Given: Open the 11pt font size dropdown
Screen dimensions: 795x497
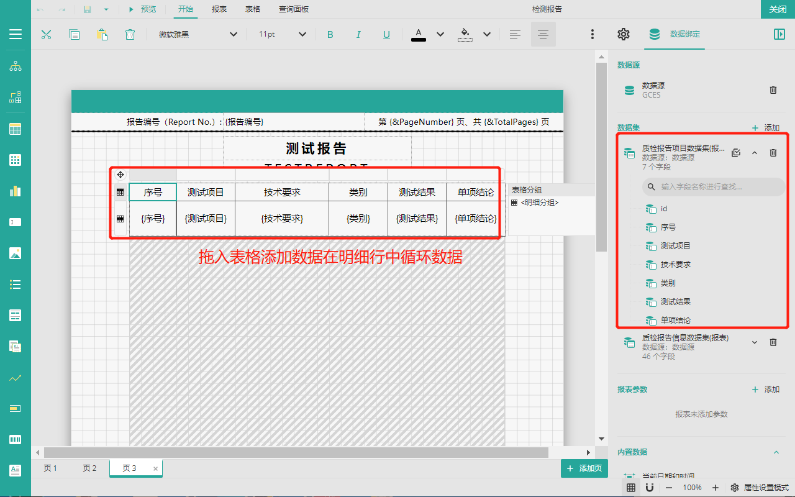Looking at the screenshot, I should pos(283,35).
